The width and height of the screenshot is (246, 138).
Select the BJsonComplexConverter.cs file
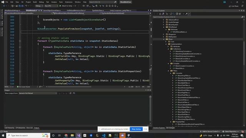coord(184,66)
